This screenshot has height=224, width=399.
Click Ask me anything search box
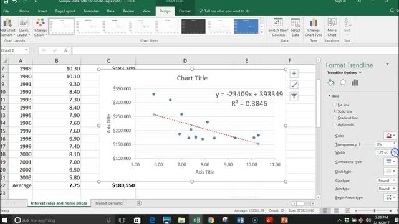[x=63, y=220]
